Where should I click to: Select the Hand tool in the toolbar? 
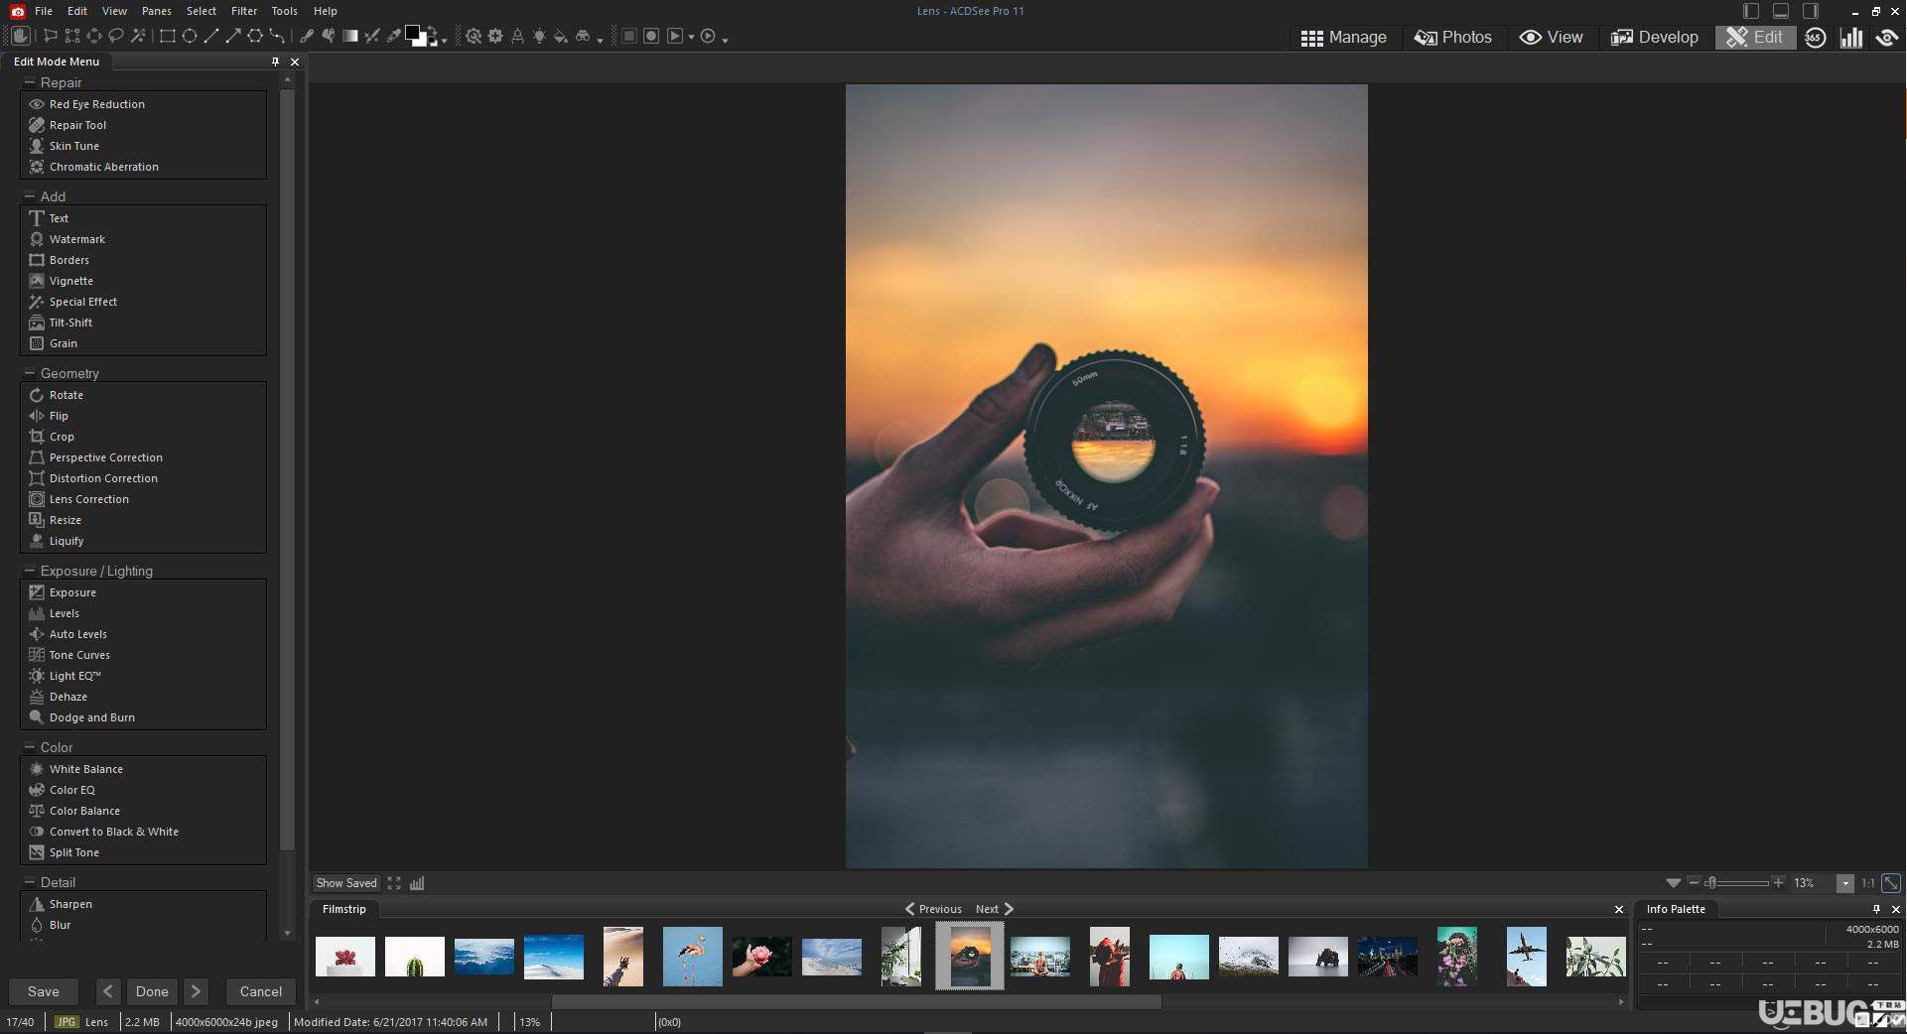[20, 36]
